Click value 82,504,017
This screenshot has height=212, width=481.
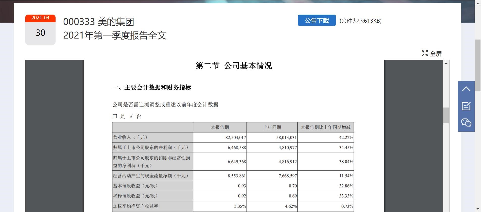pyautogui.click(x=236, y=137)
